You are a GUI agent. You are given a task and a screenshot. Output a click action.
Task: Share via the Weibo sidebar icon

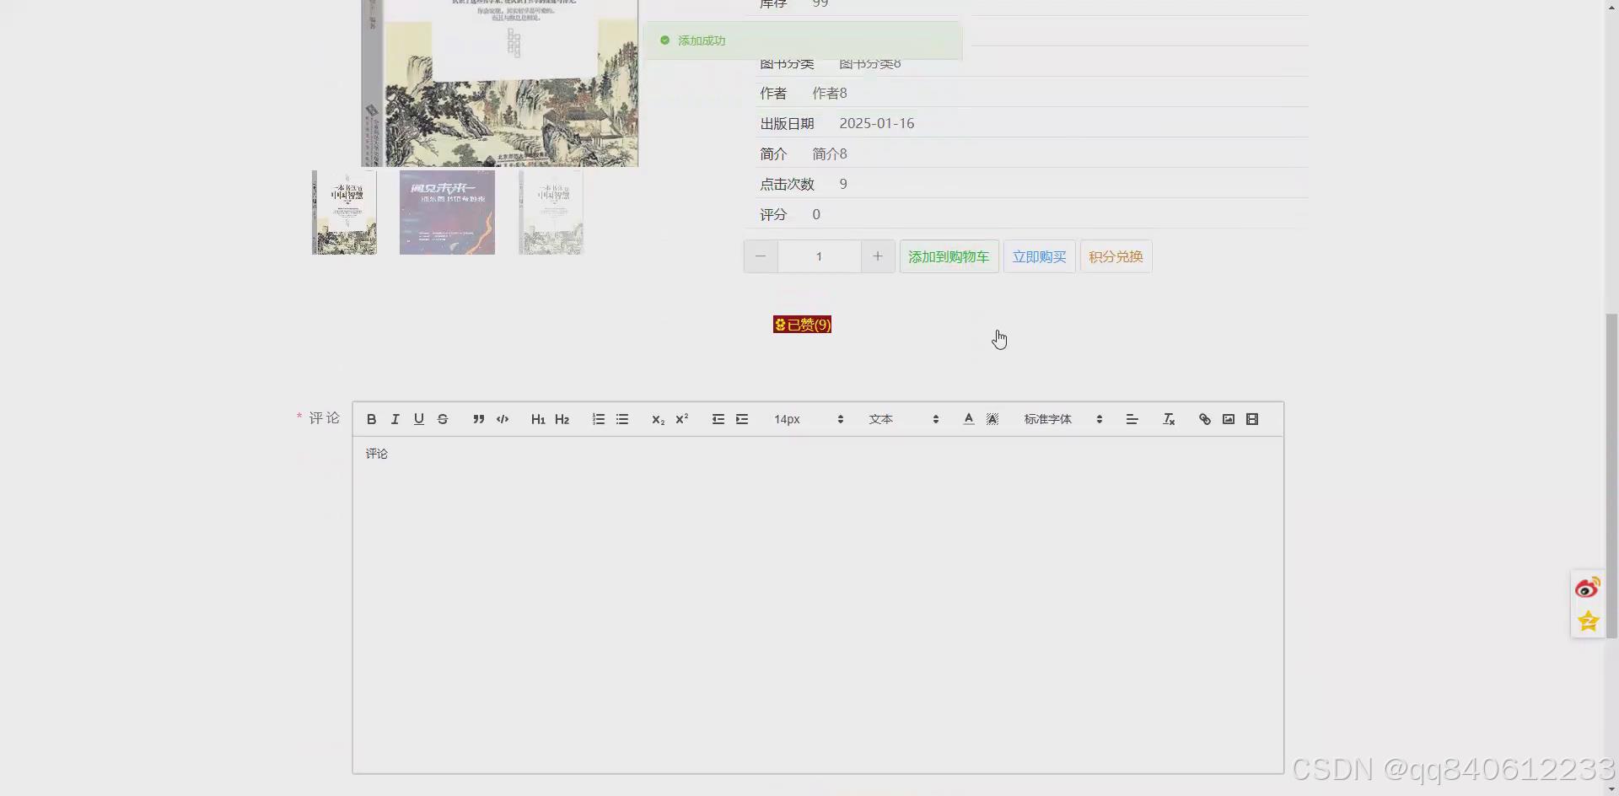[1589, 588]
